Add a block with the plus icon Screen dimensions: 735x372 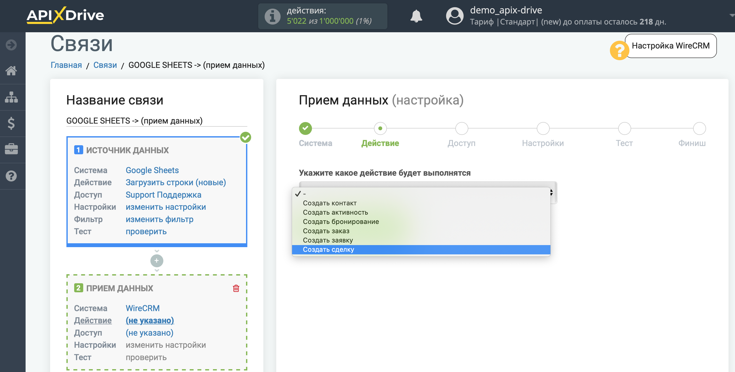157,261
